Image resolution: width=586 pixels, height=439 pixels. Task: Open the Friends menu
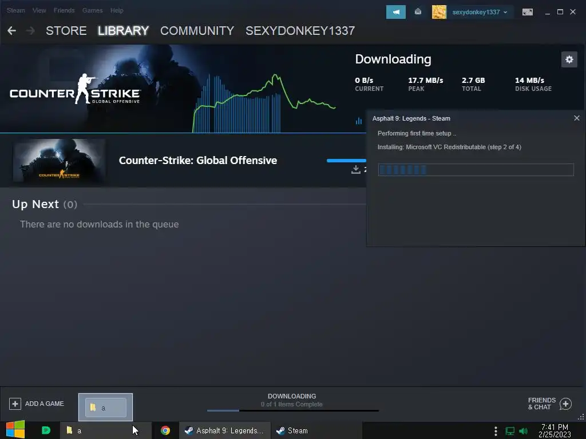(64, 10)
